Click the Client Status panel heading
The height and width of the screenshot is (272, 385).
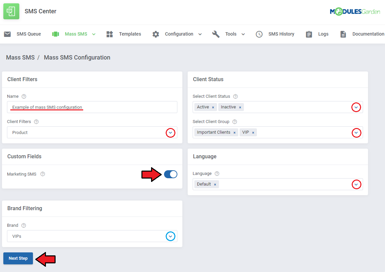pos(208,79)
